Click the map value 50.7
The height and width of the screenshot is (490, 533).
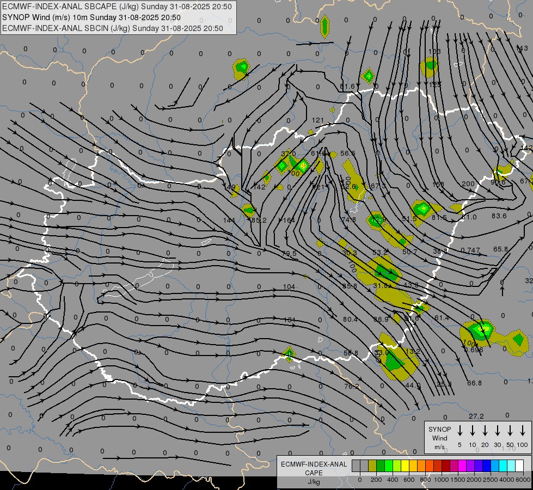pos(409,252)
